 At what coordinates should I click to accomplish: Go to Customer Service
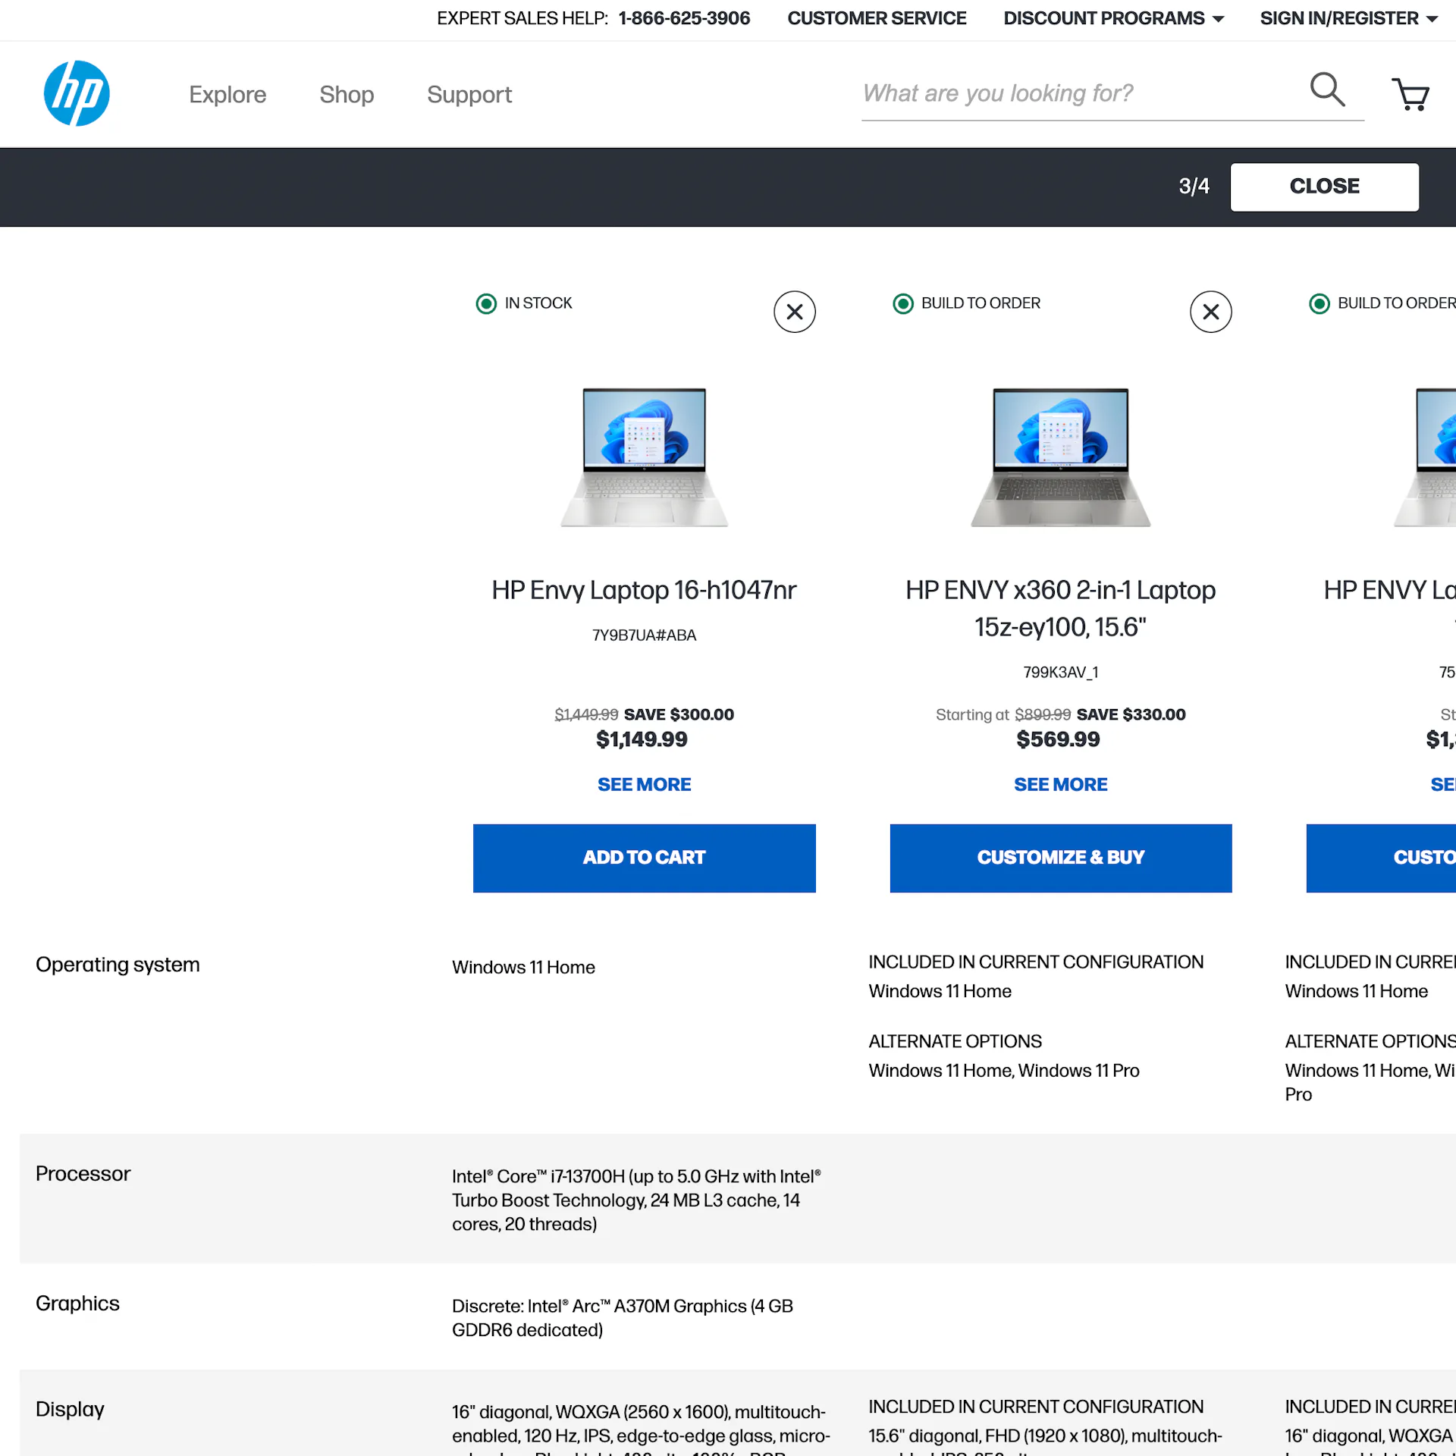(x=877, y=18)
